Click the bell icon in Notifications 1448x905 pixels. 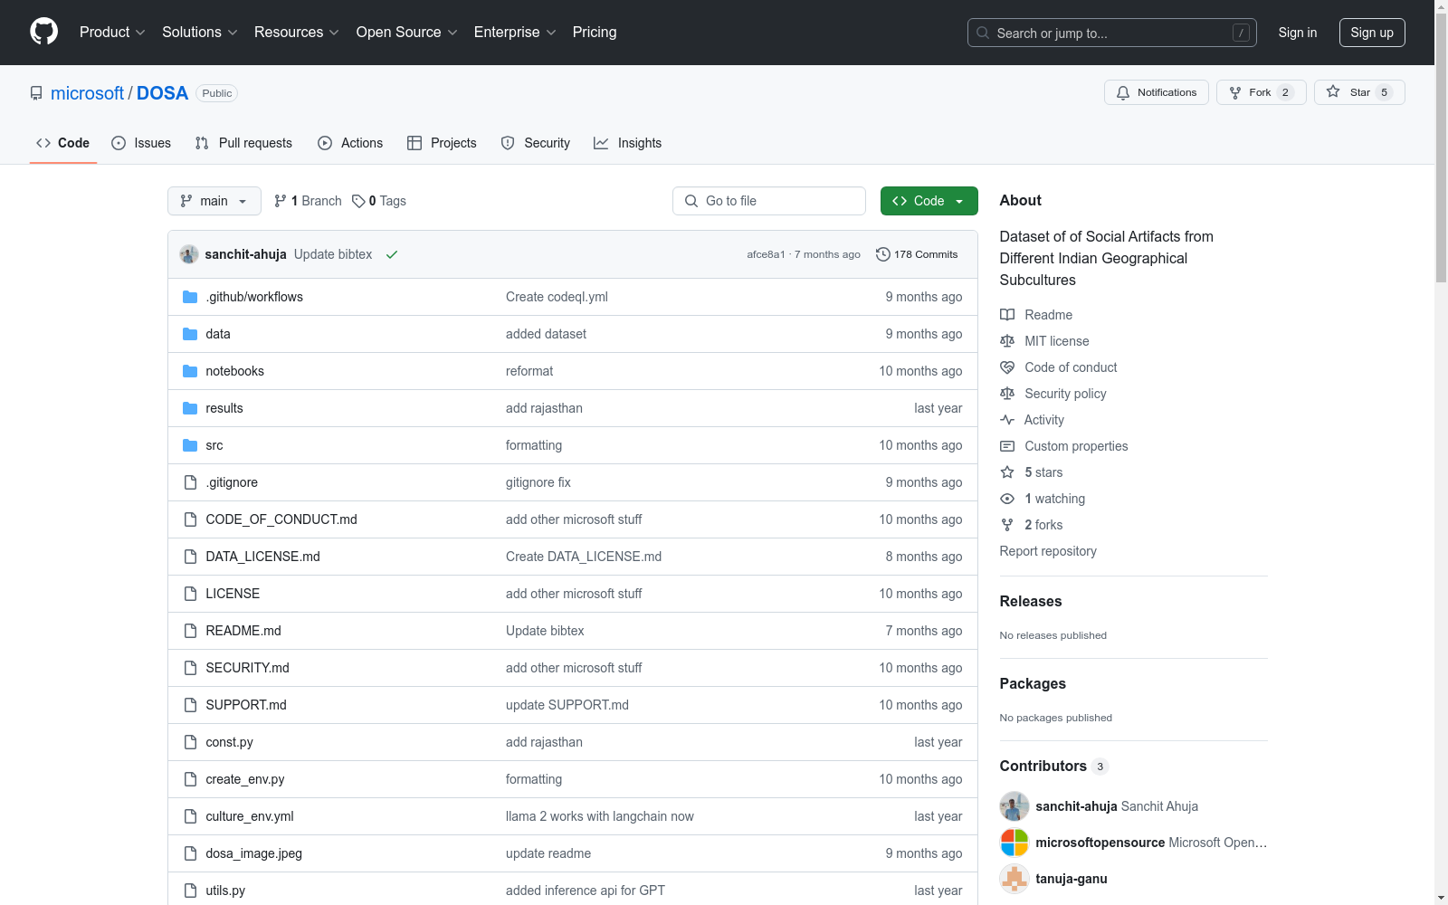(x=1123, y=92)
